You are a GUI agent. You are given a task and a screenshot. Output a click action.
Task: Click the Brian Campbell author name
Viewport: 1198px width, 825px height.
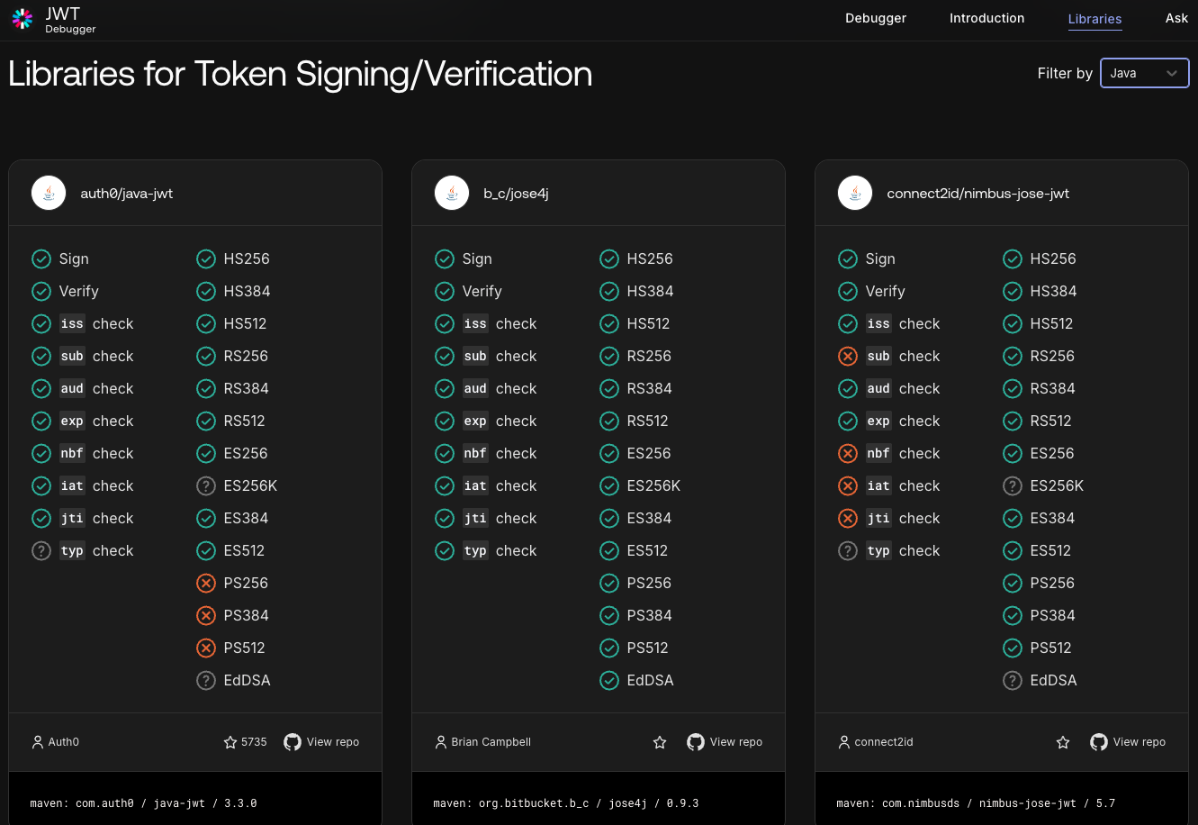click(x=491, y=742)
